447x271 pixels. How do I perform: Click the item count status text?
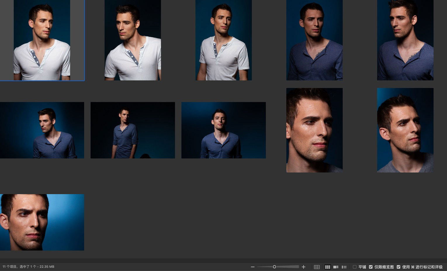tap(28, 267)
